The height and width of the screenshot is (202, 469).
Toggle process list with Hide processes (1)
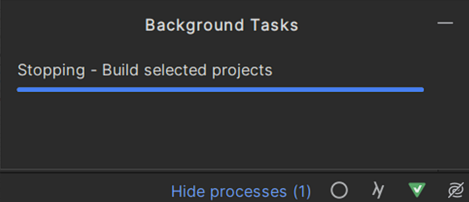241,192
